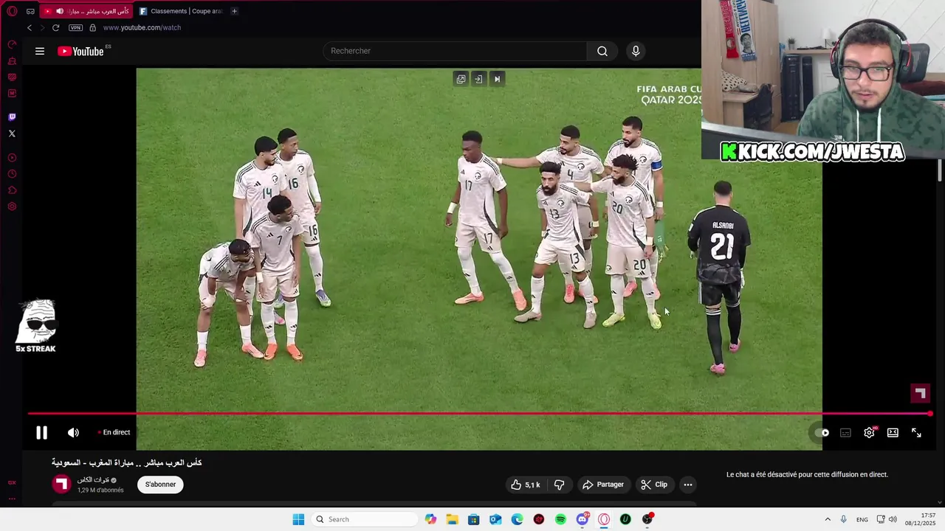The height and width of the screenshot is (531, 945).
Task: Go back to previous page
Action: 30,27
